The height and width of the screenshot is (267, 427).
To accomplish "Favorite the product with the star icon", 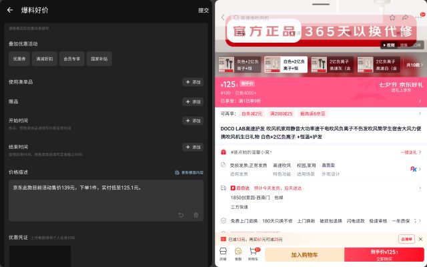I will tap(392, 17).
